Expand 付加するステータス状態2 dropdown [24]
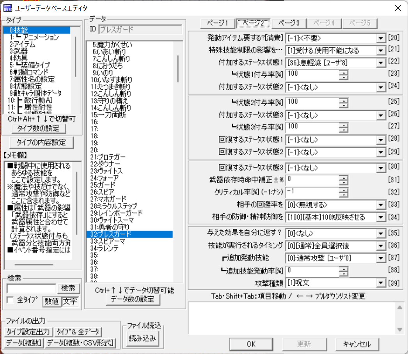Viewport: 408px width, 354px height. click(381, 87)
